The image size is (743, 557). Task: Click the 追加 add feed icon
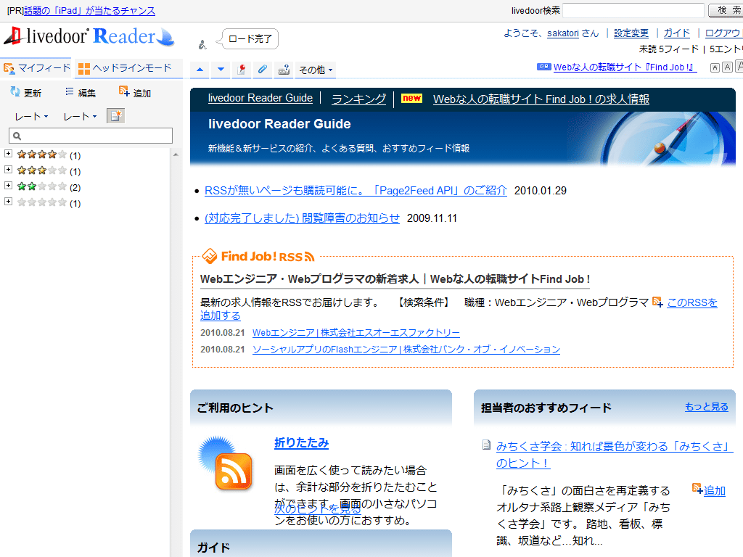click(124, 91)
